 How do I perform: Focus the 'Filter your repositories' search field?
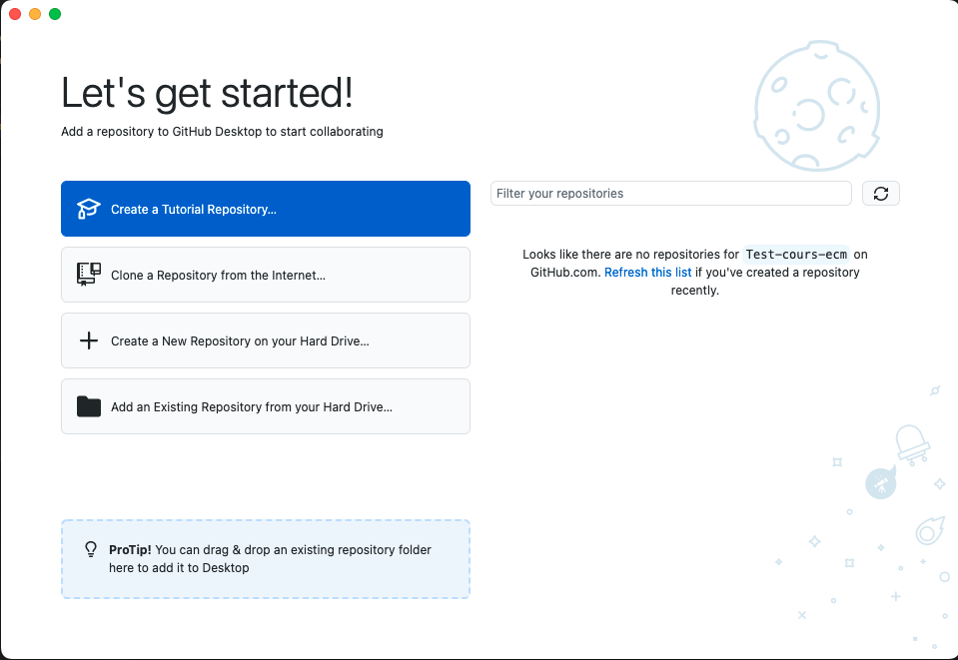tap(670, 194)
